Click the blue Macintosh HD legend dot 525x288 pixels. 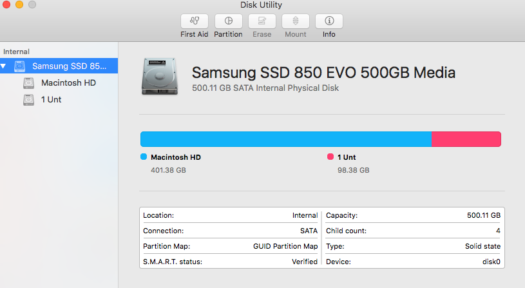coord(144,157)
